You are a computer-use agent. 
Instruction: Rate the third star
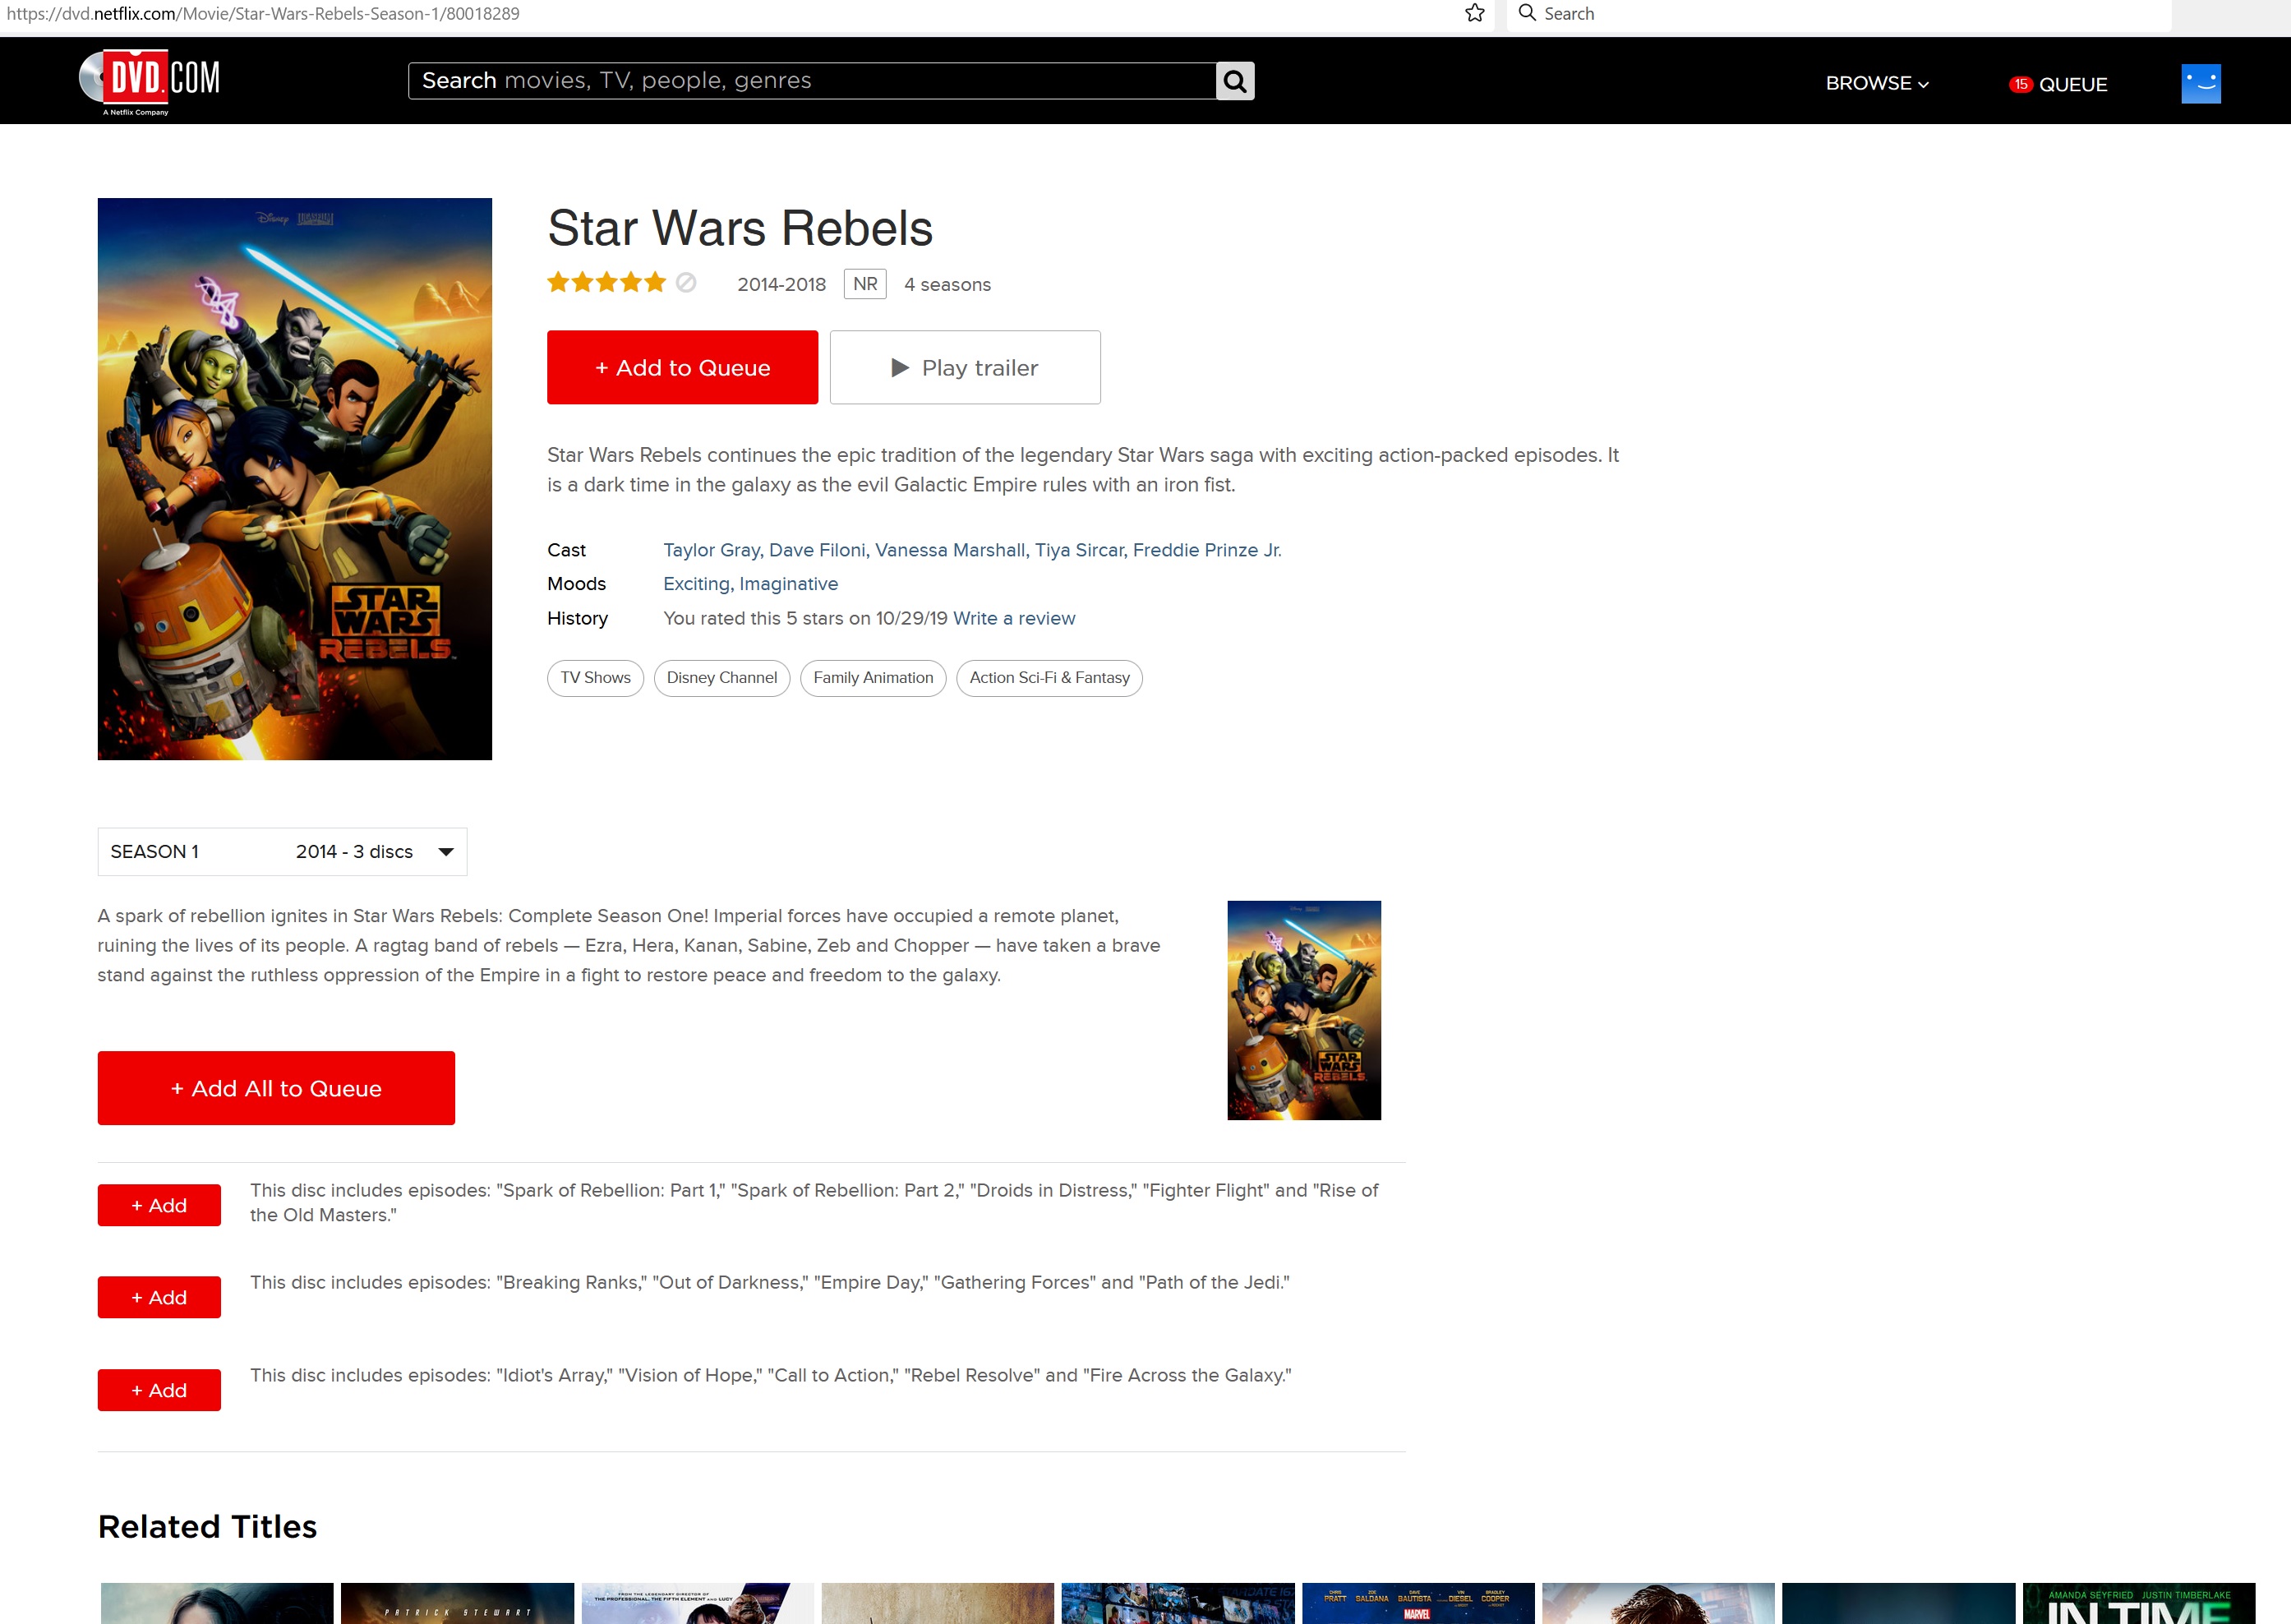pos(606,283)
